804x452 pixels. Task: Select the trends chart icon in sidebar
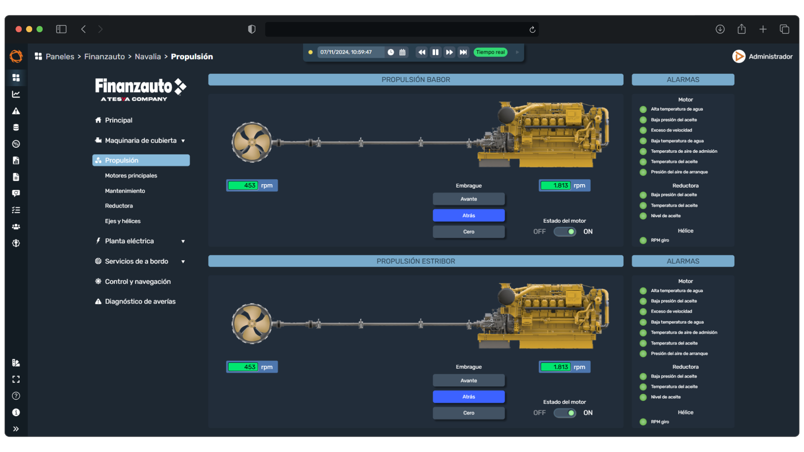click(x=16, y=94)
